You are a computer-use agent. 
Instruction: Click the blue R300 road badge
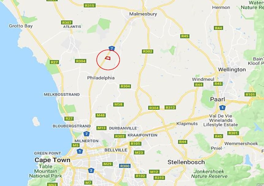pos(125,166)
